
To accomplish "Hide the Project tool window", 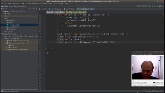I will click(37, 9).
